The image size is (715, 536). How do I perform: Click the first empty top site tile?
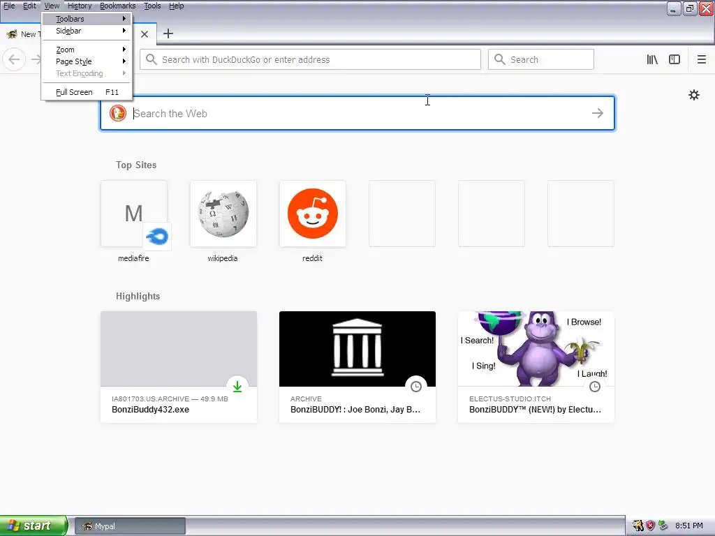[401, 214]
